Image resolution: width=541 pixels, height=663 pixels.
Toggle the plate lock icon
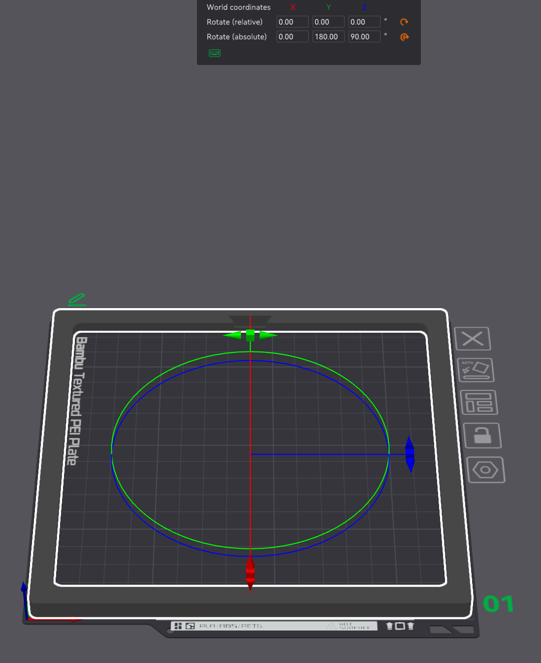click(482, 436)
